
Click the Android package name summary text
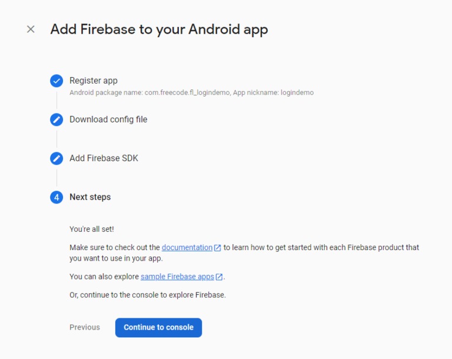(x=149, y=92)
